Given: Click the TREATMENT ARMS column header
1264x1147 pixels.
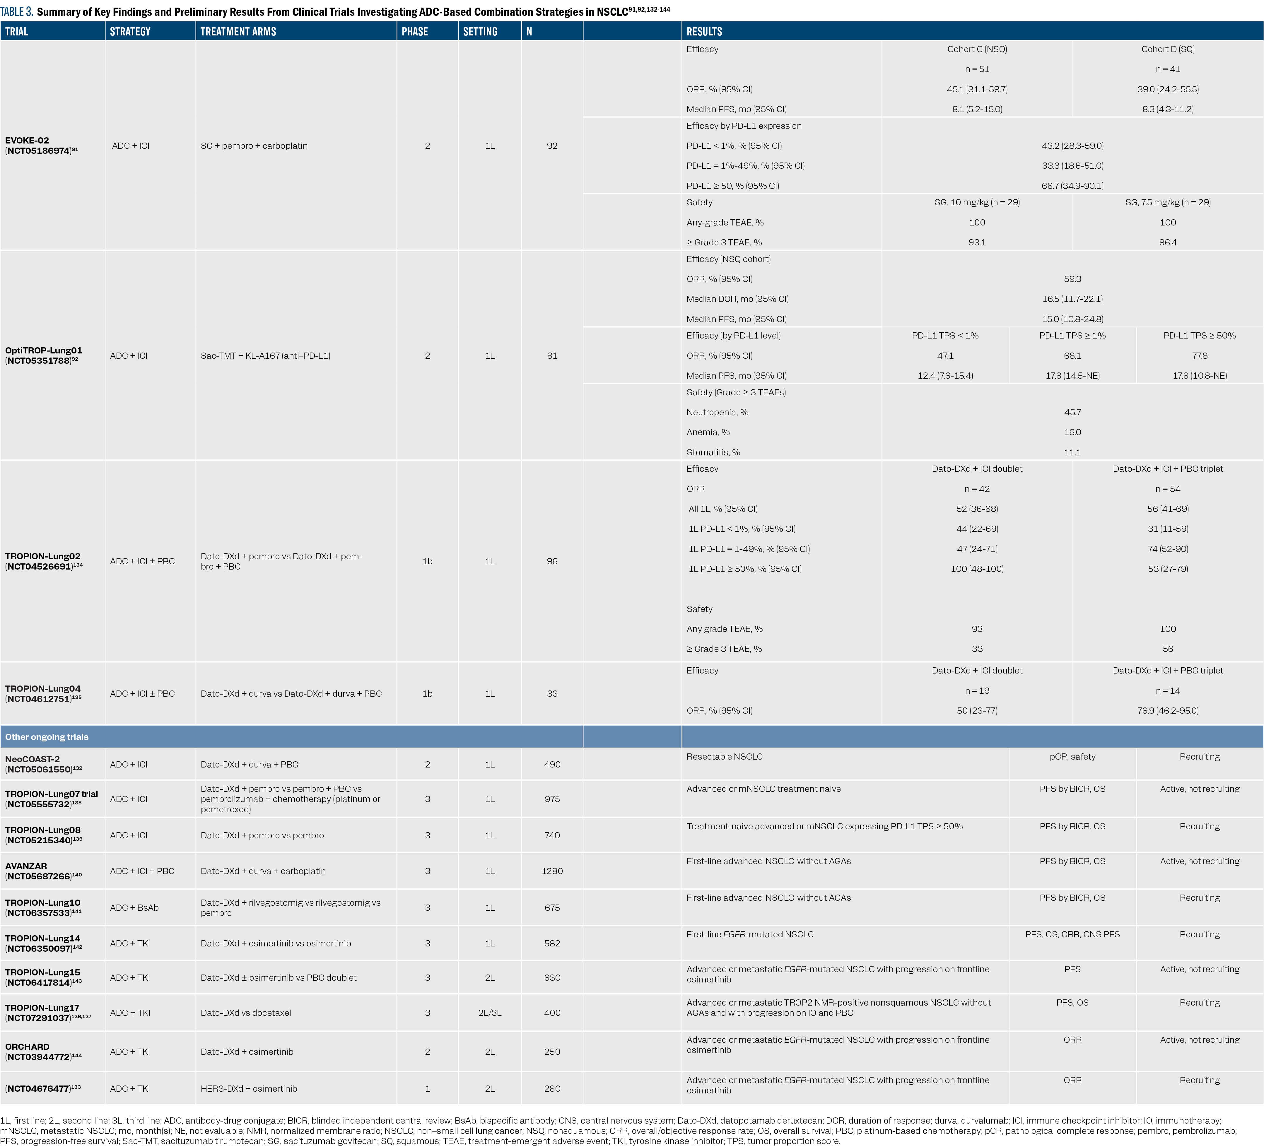Looking at the screenshot, I should (238, 31).
